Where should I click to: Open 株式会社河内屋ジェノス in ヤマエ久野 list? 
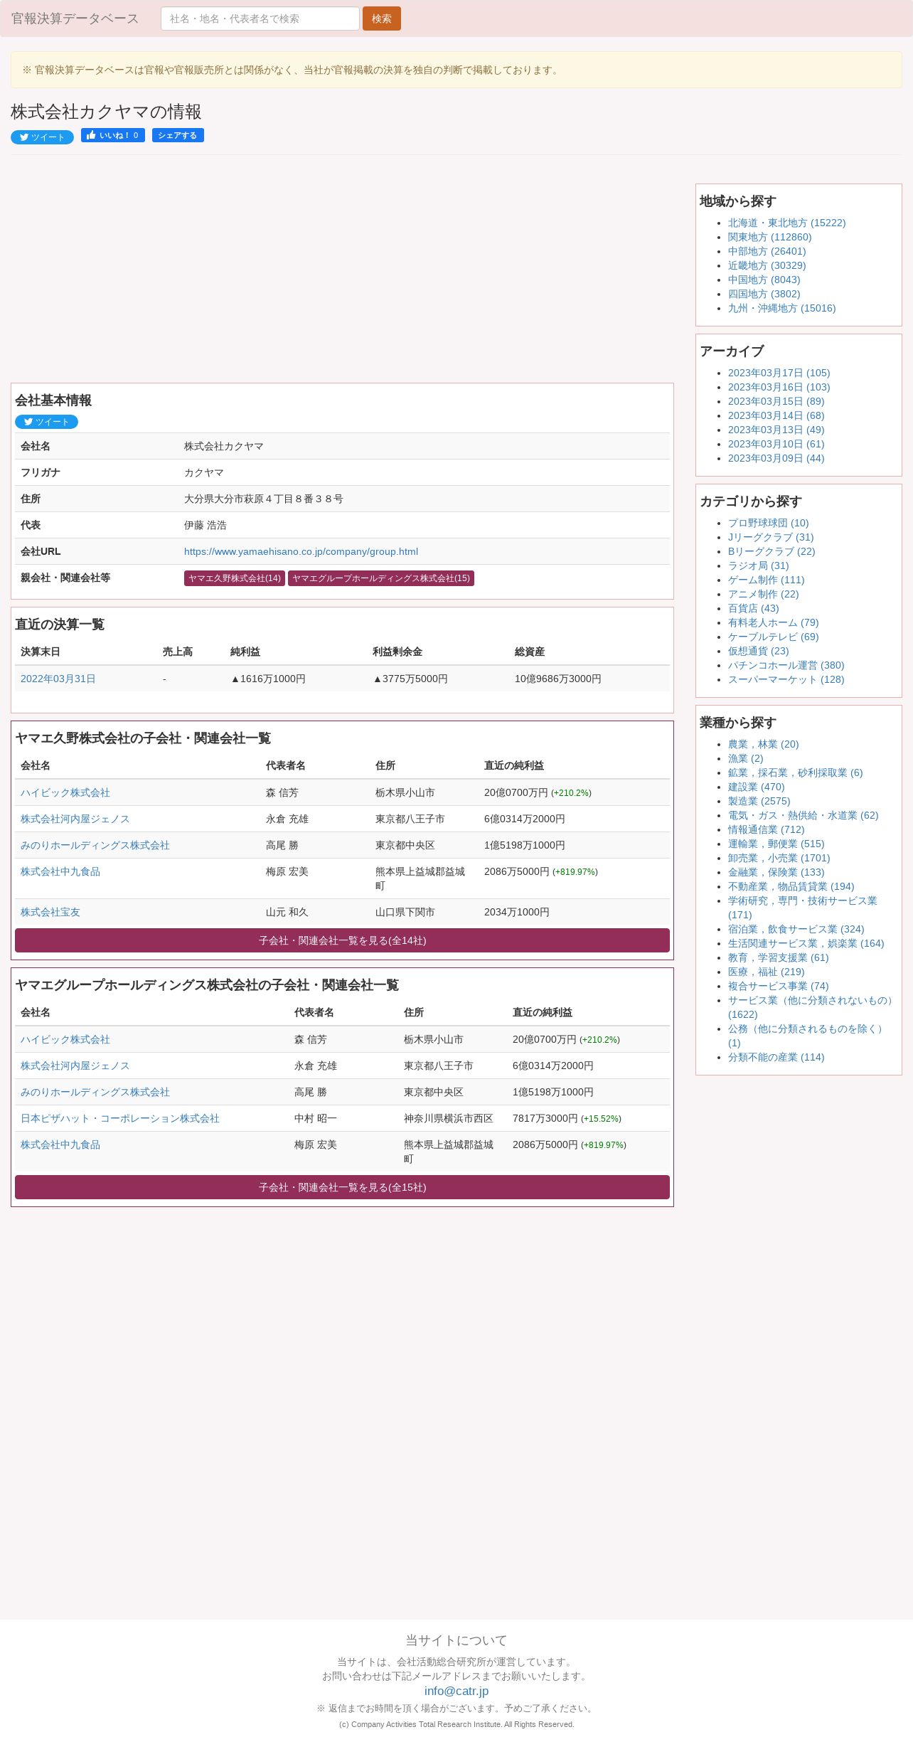(75, 819)
